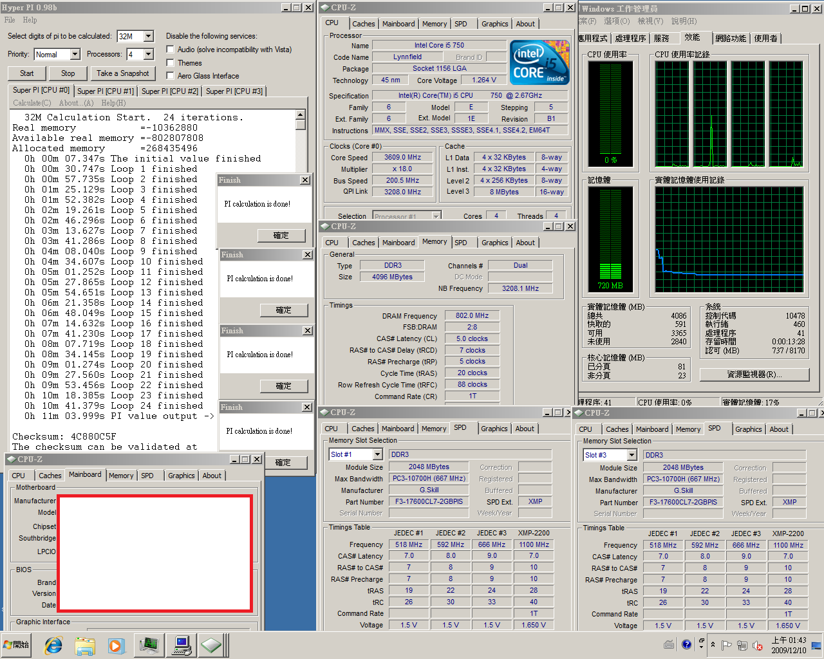The width and height of the screenshot is (824, 659).
Task: Click 資源監視器(R)... button
Action: point(754,375)
